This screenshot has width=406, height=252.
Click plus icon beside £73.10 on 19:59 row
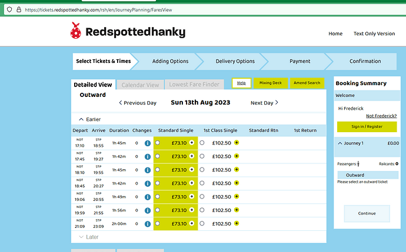(192, 210)
